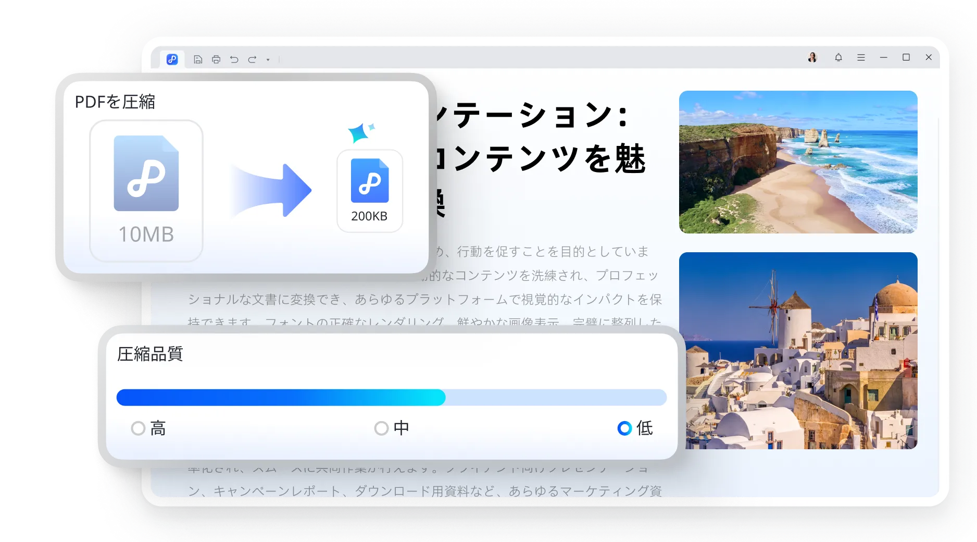Screen dimensions: 977x542
Task: Select the 中 compression quality radio button
Action: tap(381, 428)
